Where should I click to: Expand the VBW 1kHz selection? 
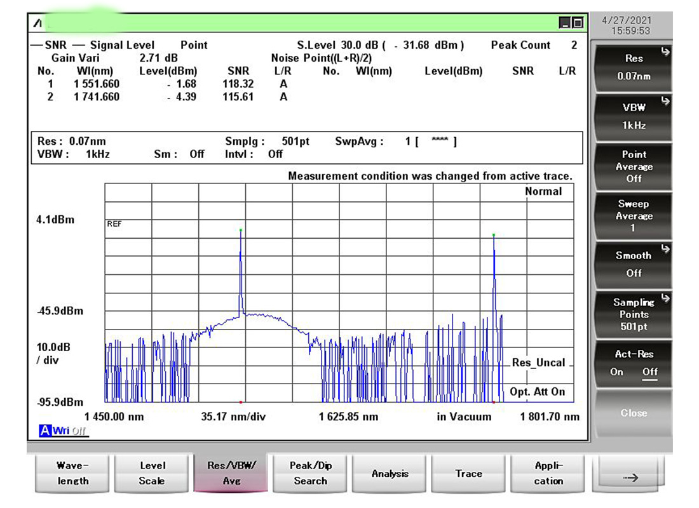(633, 116)
